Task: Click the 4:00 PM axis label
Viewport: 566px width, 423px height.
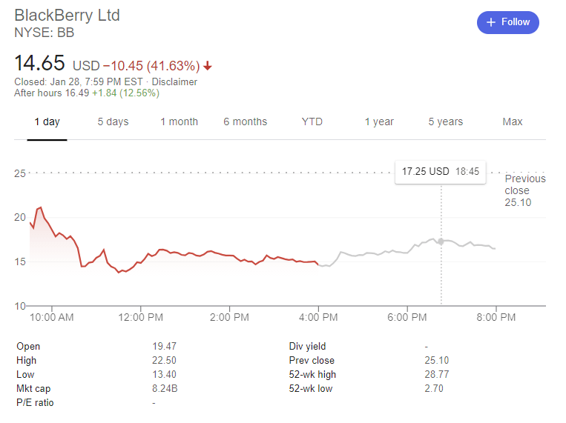Action: coord(319,317)
